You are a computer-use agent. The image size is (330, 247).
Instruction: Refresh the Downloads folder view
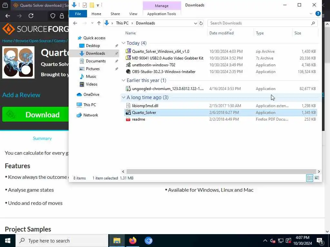click(201, 23)
